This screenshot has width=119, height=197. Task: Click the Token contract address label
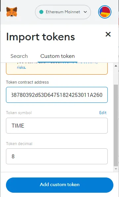(27, 82)
